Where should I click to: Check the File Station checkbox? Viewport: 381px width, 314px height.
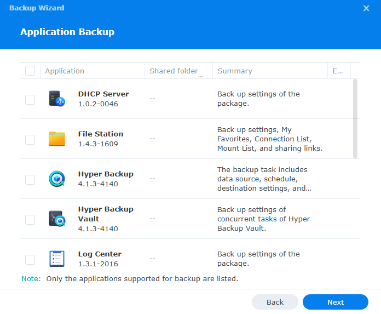[30, 140]
